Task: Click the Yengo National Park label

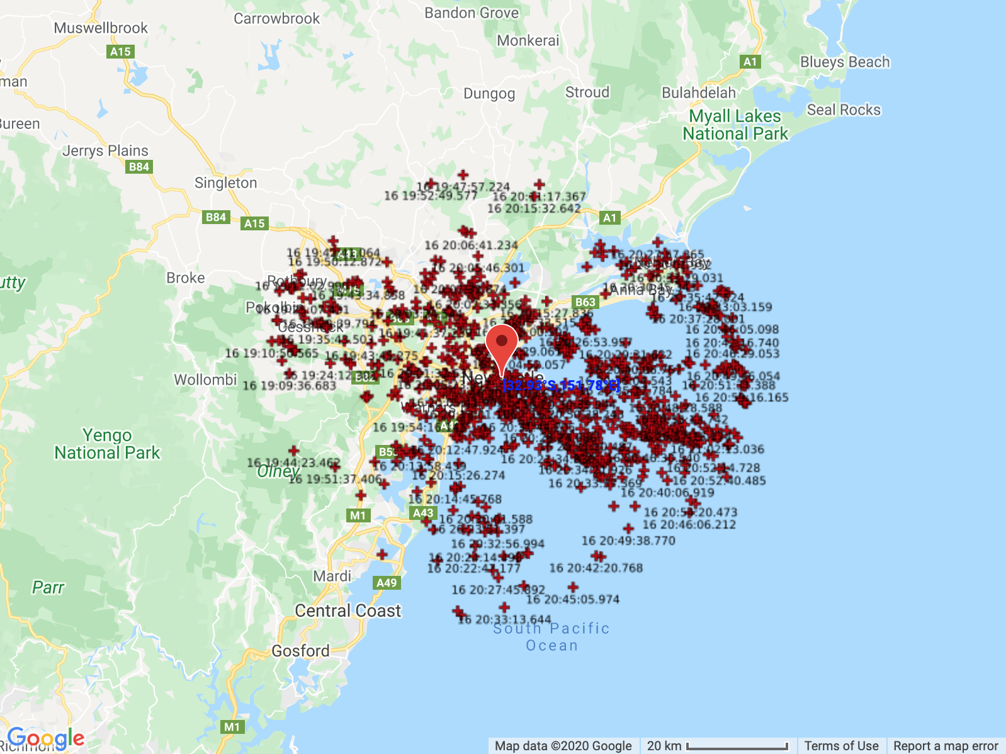Action: coord(107,444)
